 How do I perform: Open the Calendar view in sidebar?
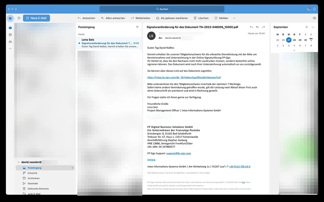tap(10, 35)
